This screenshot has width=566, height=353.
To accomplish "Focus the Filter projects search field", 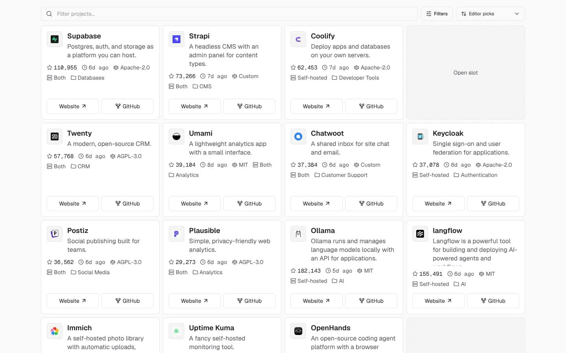I will click(x=229, y=14).
